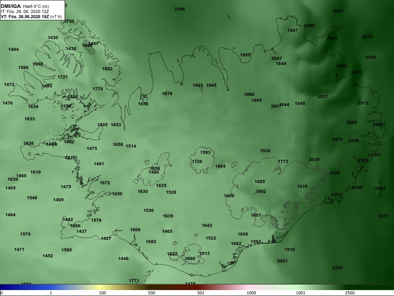Click the map value 2530

tap(357, 72)
